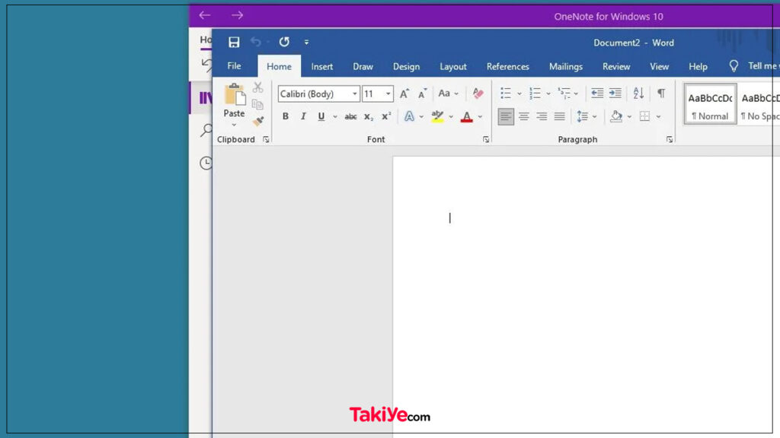Viewport: 780px width, 438px height.
Task: Open the Change Case Aa menu
Action: [x=448, y=94]
